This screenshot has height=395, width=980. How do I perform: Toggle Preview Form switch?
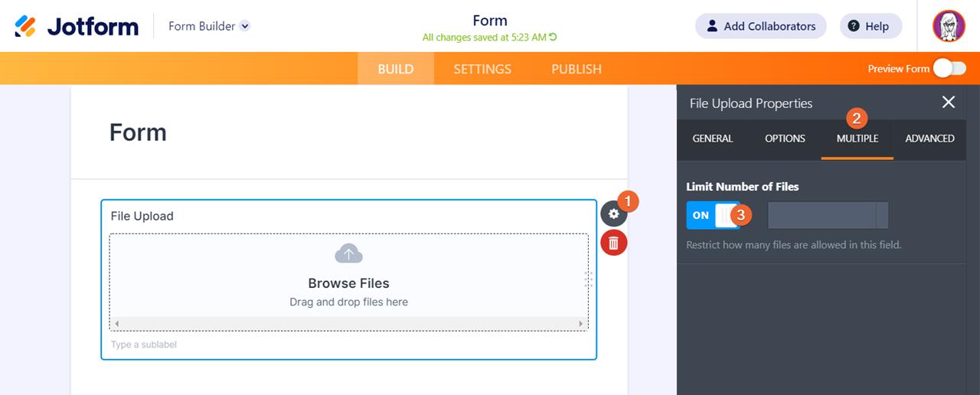tap(949, 68)
